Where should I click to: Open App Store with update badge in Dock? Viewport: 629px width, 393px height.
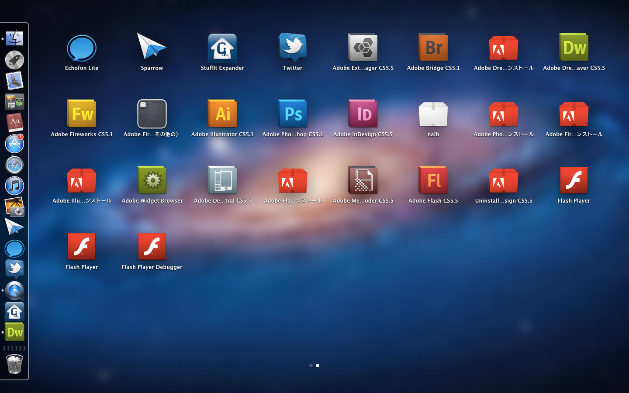tap(14, 144)
